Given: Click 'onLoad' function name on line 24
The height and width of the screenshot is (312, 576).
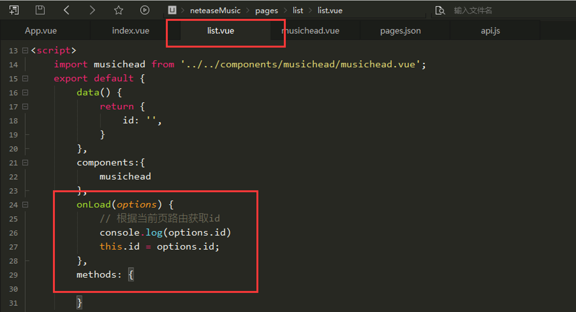Looking at the screenshot, I should (94, 205).
